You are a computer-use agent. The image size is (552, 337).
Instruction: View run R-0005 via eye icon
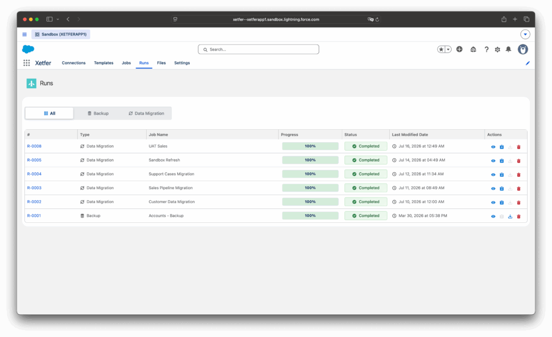[493, 160]
